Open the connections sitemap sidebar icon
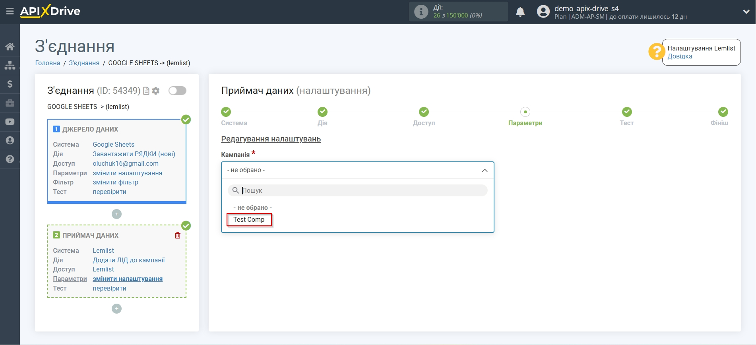This screenshot has width=756, height=345. pos(10,65)
